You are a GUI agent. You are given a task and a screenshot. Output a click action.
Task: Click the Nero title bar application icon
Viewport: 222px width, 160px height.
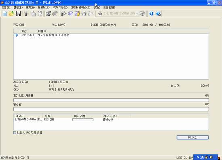pyautogui.click(x=2, y=2)
